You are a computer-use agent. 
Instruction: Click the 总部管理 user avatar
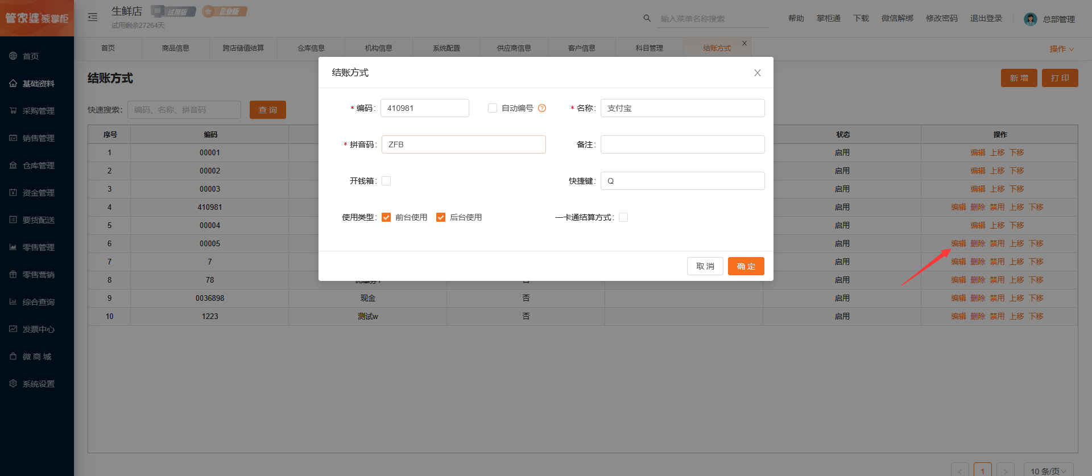point(1030,19)
